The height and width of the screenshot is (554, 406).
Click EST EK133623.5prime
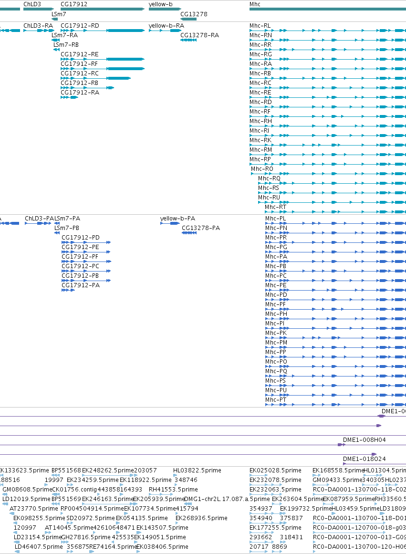(24, 470)
